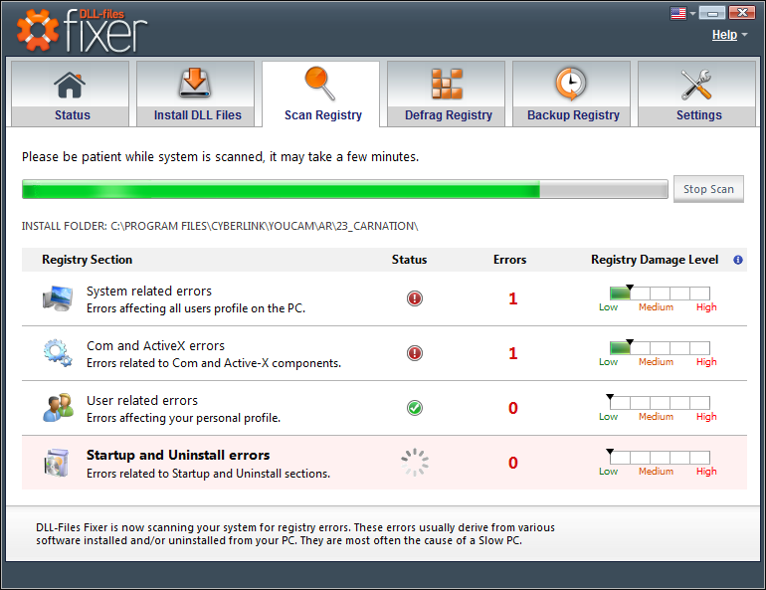Switch to the Status tab
766x590 pixels.
tap(71, 94)
